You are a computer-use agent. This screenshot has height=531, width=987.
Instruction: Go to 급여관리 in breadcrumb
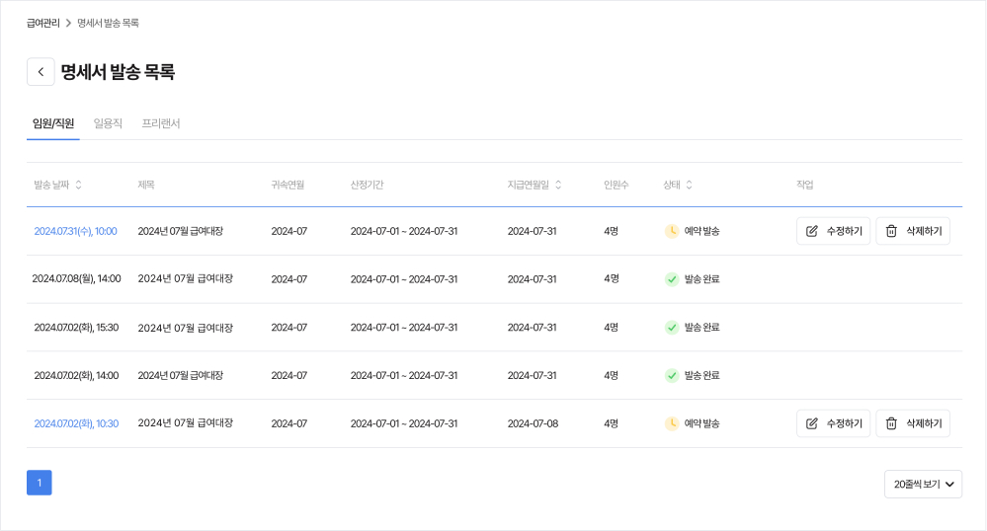pyautogui.click(x=43, y=23)
